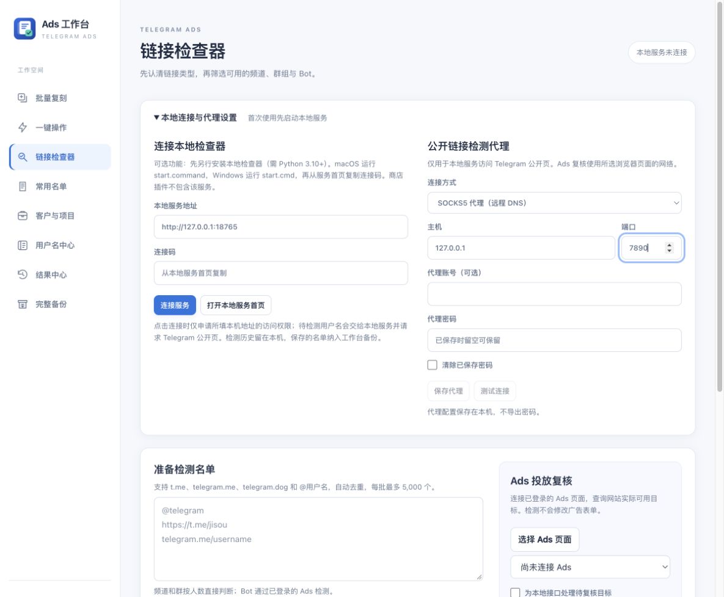Click the 公开链接检测代理 heading
The width and height of the screenshot is (724, 597).
coord(468,147)
